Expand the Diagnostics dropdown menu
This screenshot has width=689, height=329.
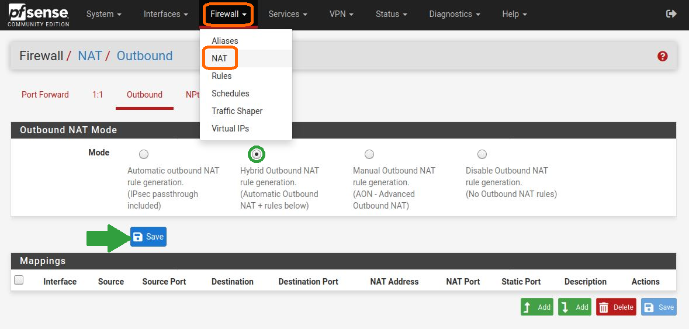[454, 14]
